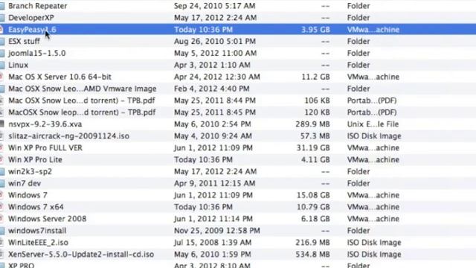
Task: Click the folder icon beside Linux
Action: (x=2, y=65)
